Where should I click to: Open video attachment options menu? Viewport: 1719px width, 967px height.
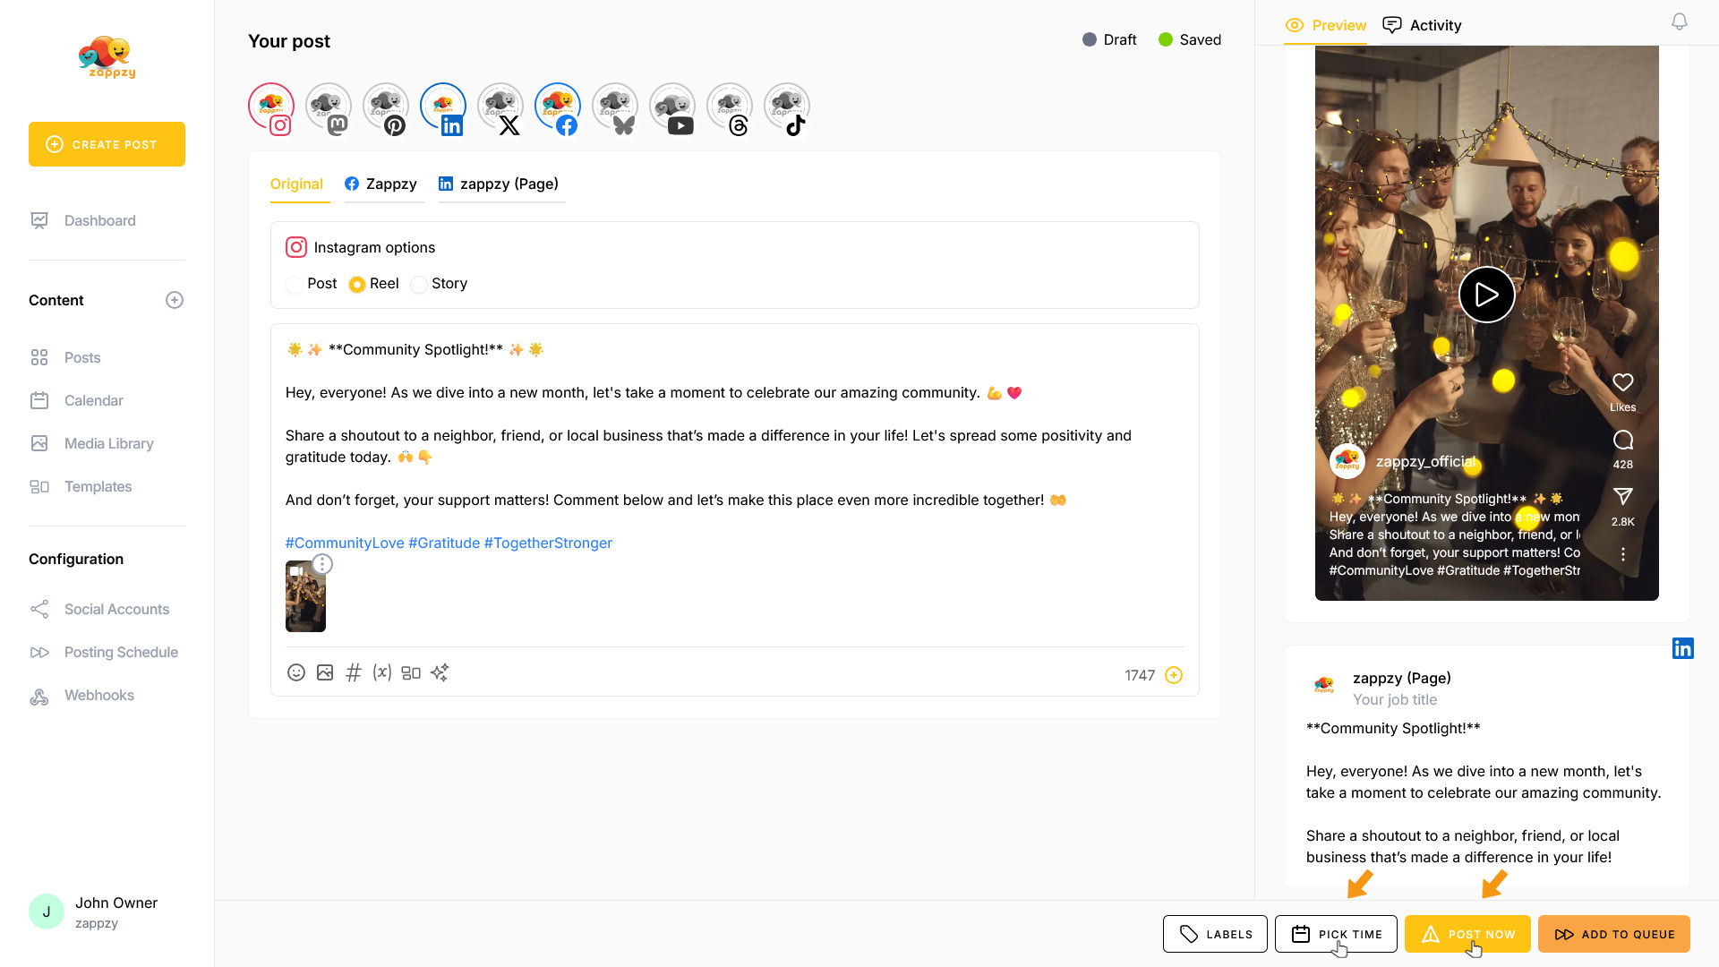(x=322, y=564)
